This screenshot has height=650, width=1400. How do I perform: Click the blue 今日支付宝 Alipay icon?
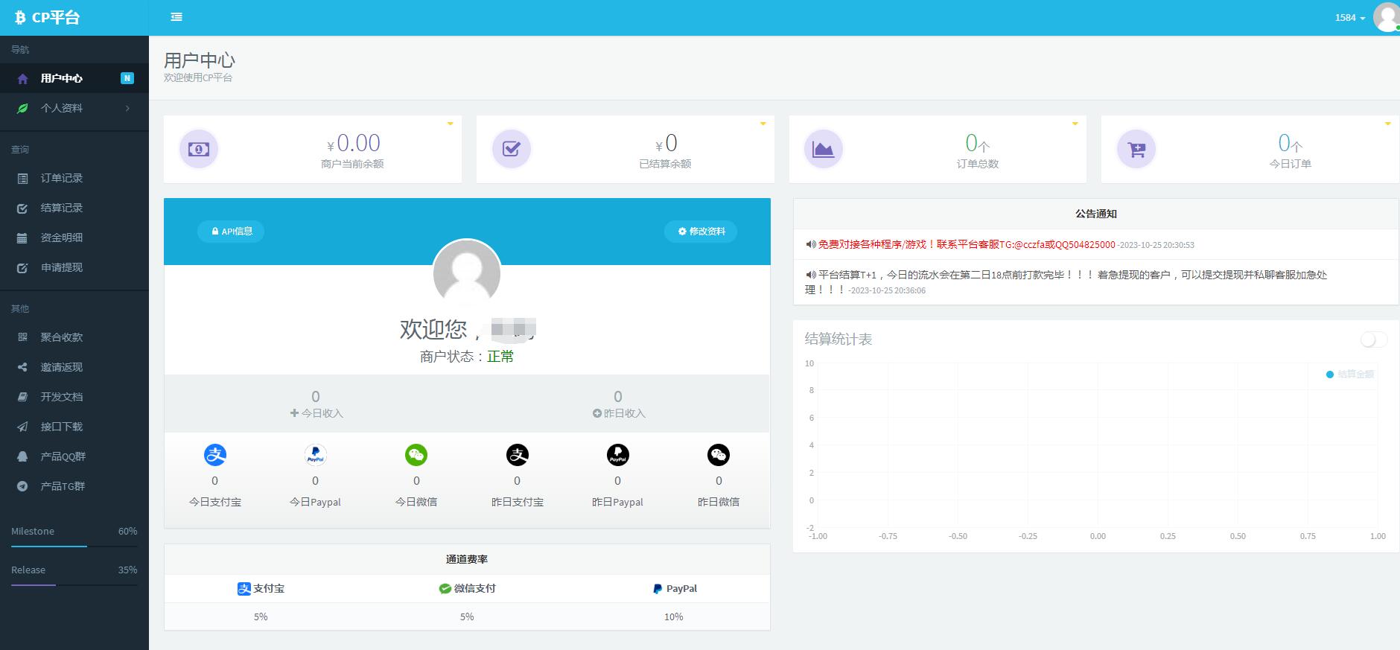click(x=215, y=455)
